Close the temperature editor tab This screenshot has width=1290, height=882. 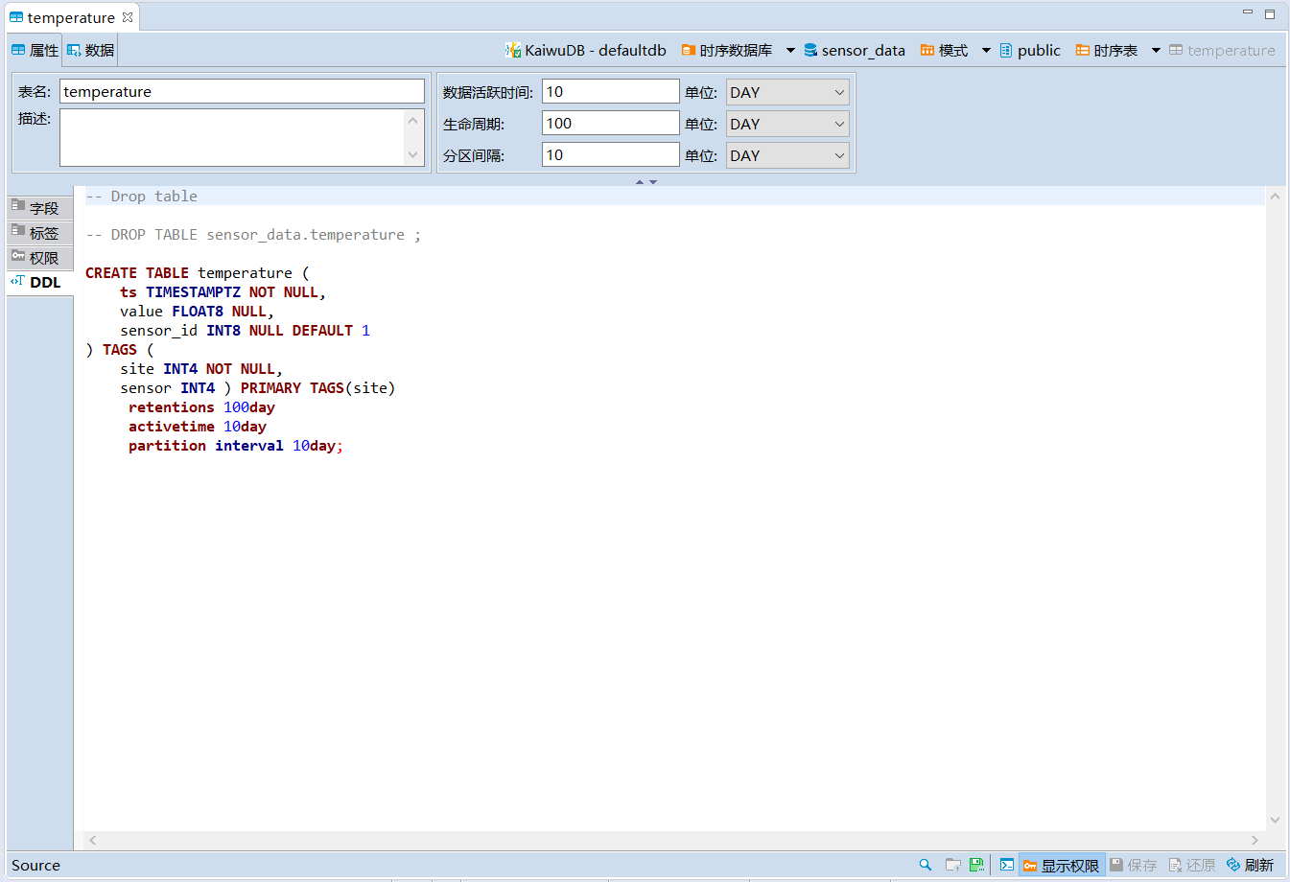click(128, 17)
